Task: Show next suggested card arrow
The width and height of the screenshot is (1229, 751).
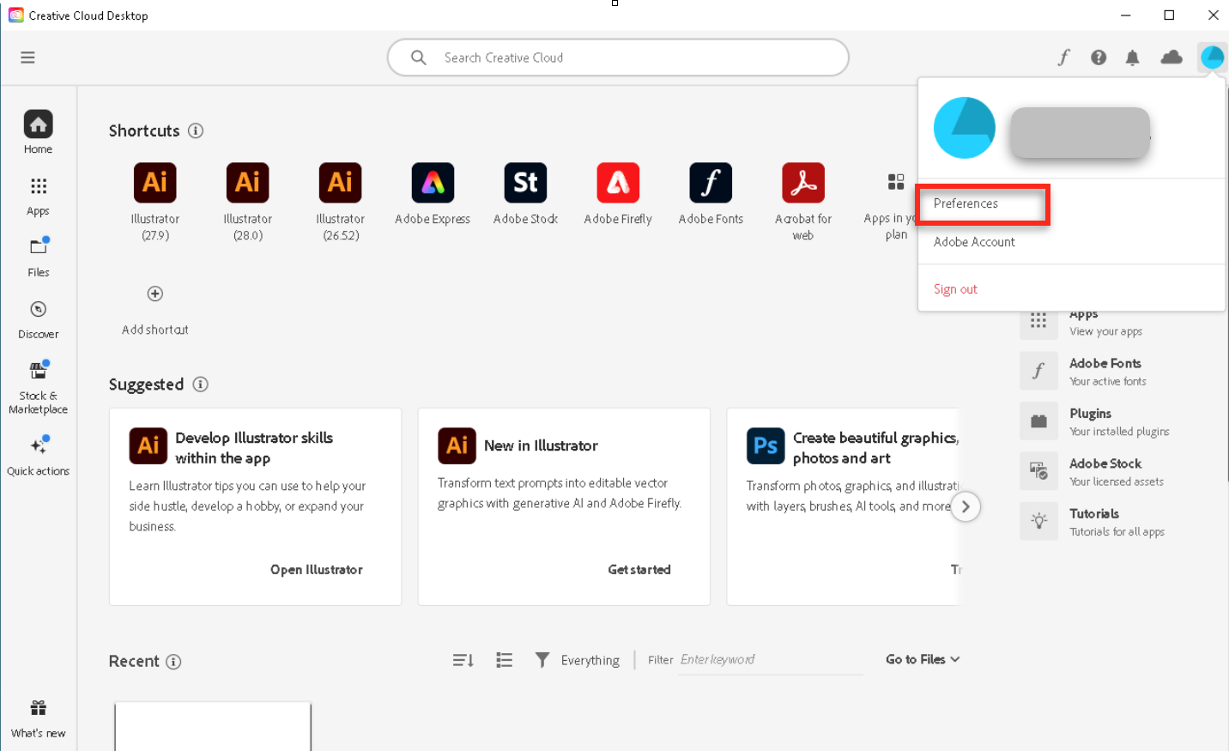Action: 966,506
